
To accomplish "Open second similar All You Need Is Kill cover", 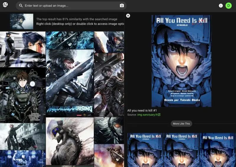I will coord(181,150).
